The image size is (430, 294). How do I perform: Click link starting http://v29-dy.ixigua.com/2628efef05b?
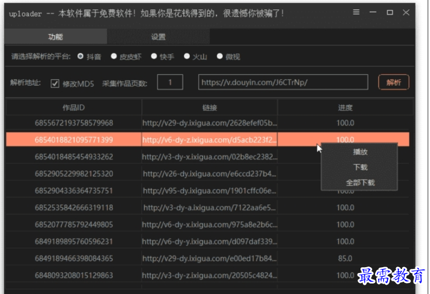pyautogui.click(x=210, y=123)
